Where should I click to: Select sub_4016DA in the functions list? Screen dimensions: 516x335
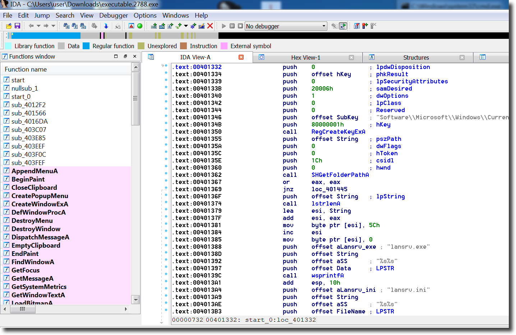(x=29, y=121)
